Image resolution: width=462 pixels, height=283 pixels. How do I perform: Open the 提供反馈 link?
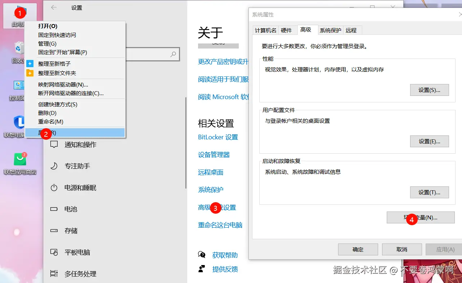point(225,269)
